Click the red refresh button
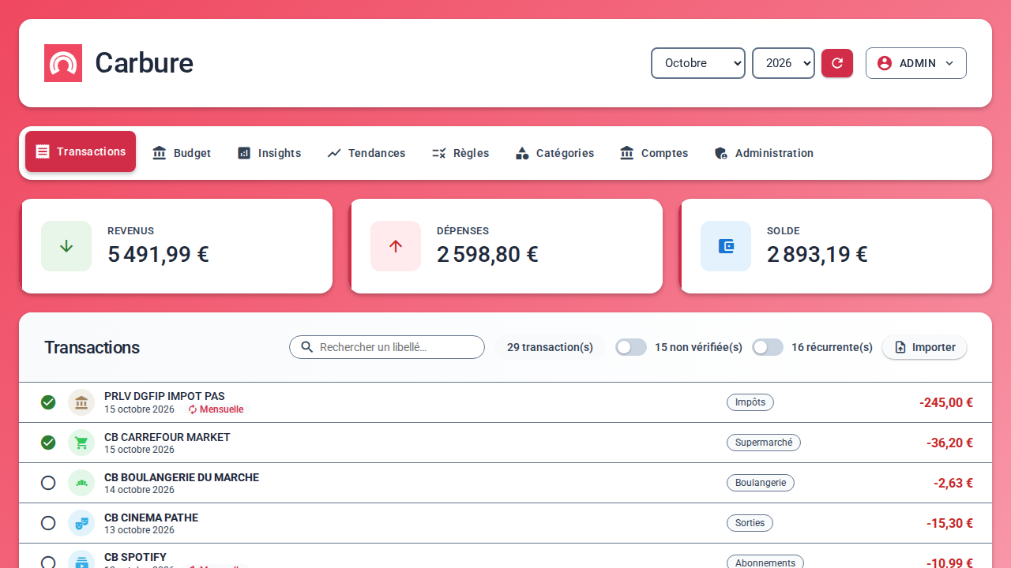1011x568 pixels. click(x=837, y=63)
